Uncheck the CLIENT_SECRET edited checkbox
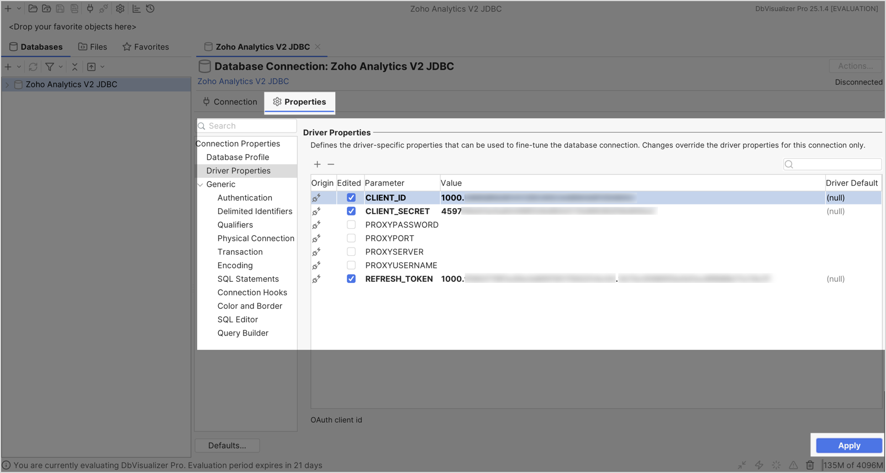The image size is (886, 473). pos(351,211)
